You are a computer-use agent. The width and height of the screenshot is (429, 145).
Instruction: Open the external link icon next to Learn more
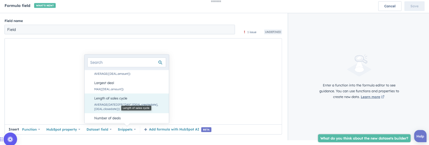point(383,97)
